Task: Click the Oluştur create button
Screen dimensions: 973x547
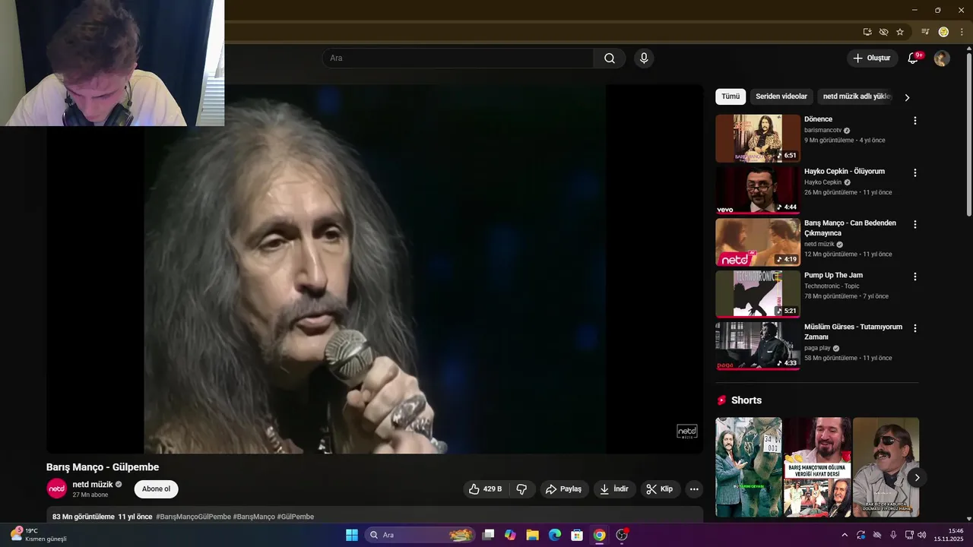Action: (x=872, y=58)
